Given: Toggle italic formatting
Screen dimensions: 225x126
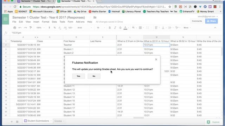Looking at the screenshot, I should (x=115, y=28).
